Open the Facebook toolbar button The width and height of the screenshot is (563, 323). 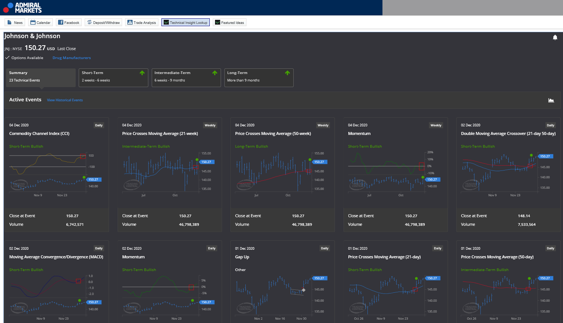(69, 22)
